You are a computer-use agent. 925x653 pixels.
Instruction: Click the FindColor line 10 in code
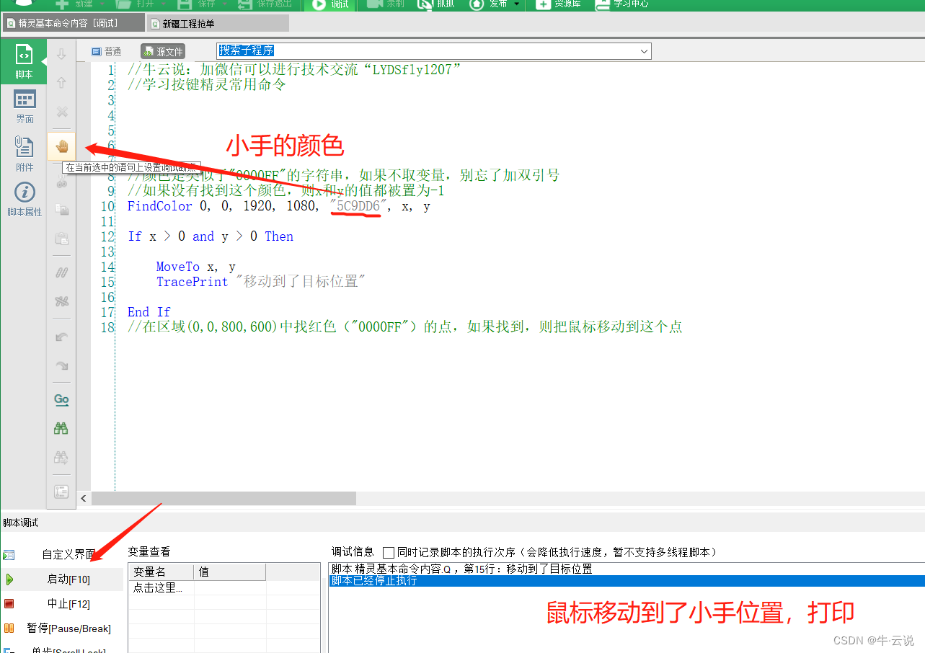click(278, 206)
